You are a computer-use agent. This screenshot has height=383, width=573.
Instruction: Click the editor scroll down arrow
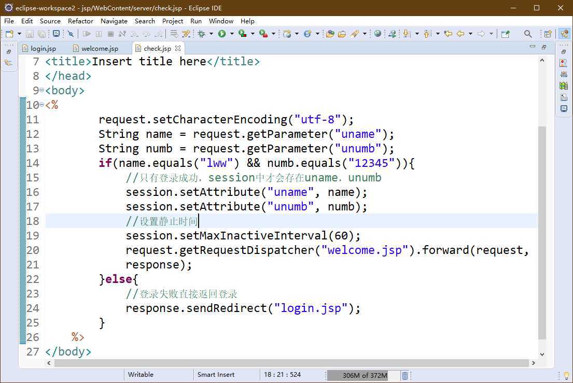542,354
